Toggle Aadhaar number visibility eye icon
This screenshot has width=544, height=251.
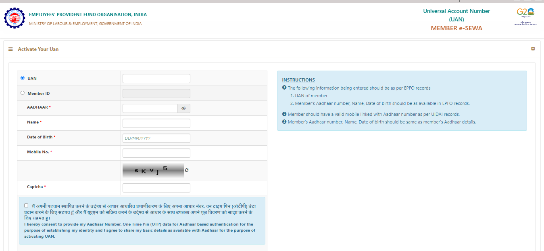point(183,109)
